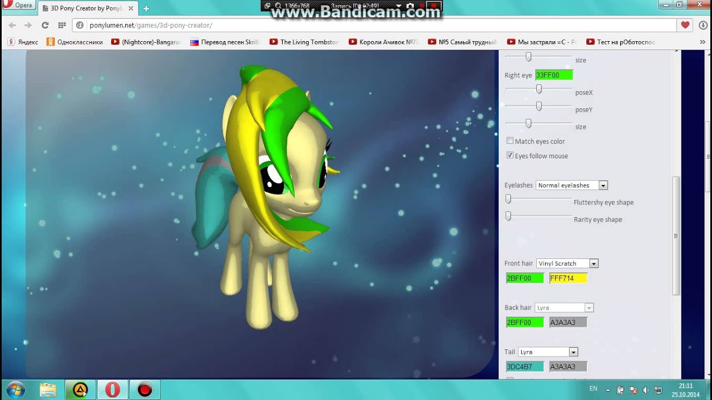This screenshot has height=400, width=712.
Task: Disable Eyes follow mouse checkbox
Action: point(510,156)
